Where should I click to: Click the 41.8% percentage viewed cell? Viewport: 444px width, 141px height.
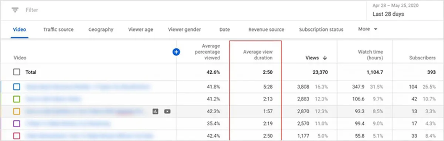(213, 87)
